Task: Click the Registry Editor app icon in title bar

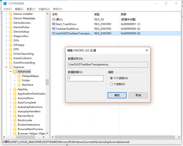Action: (x=5, y=3)
